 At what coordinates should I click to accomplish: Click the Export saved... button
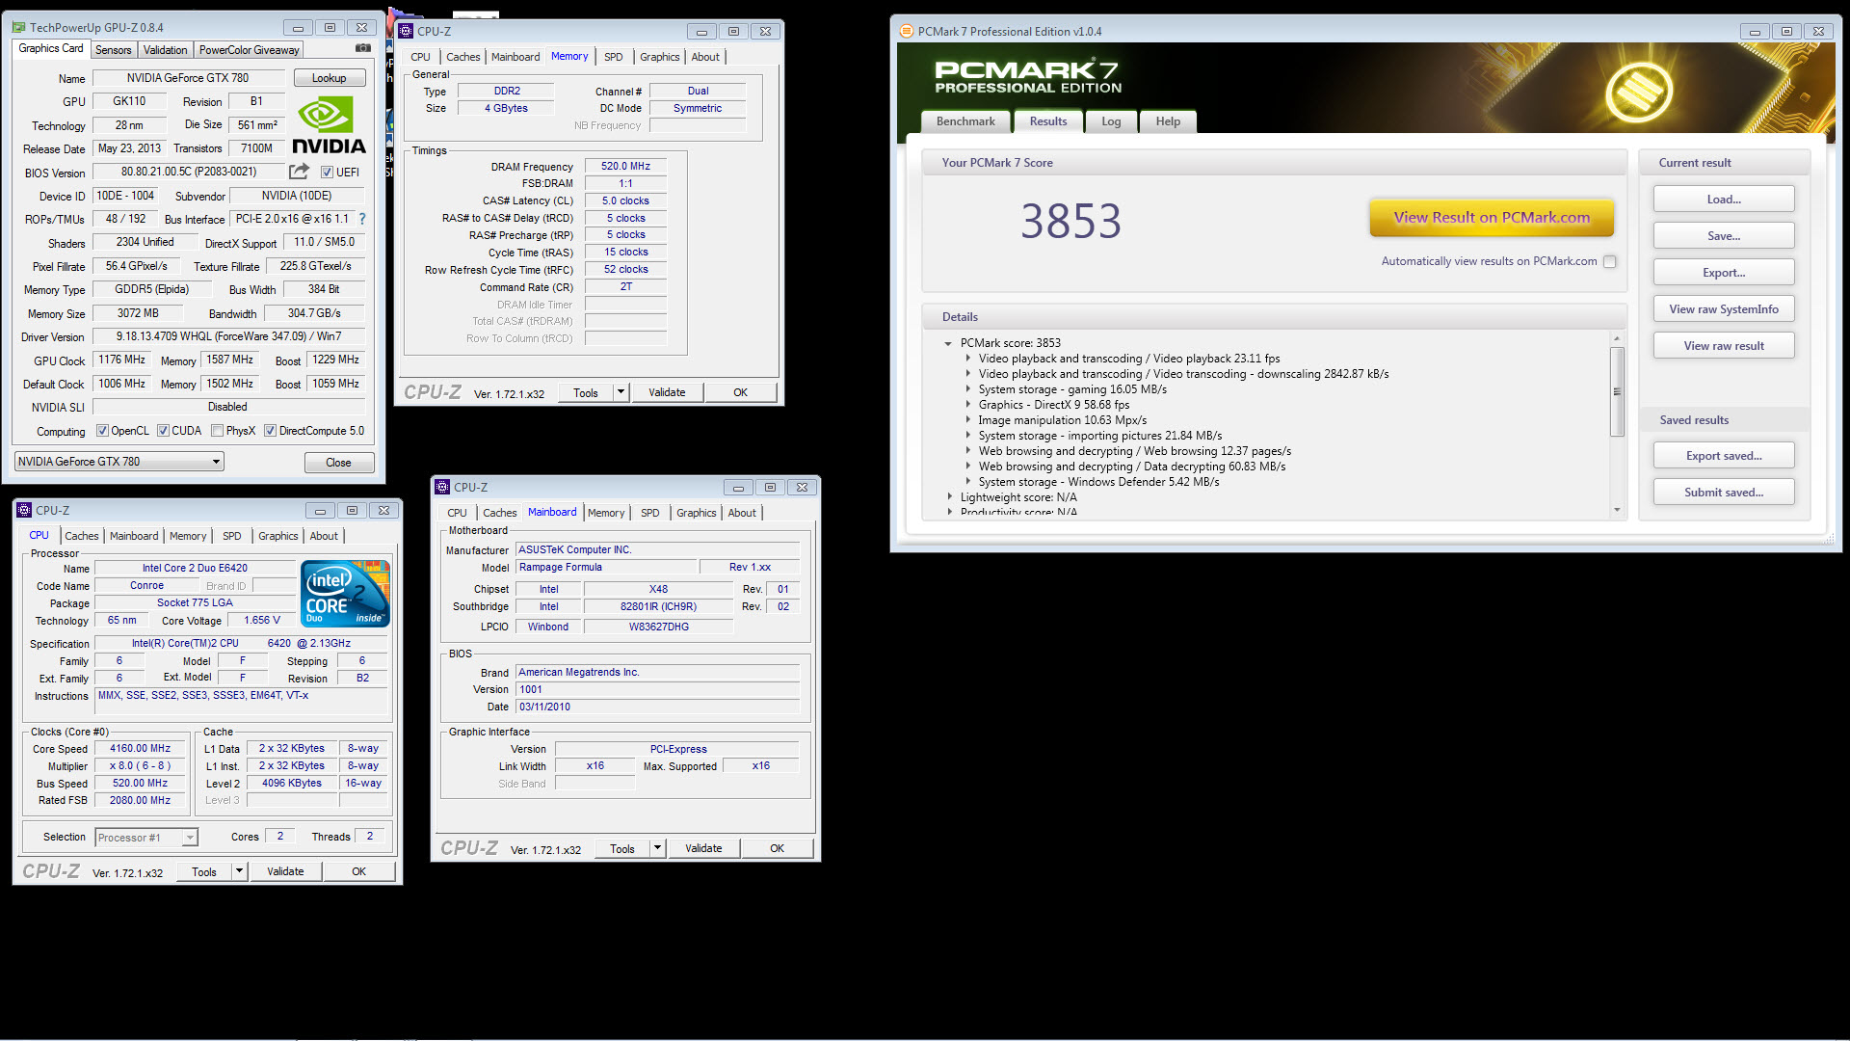click(1724, 456)
